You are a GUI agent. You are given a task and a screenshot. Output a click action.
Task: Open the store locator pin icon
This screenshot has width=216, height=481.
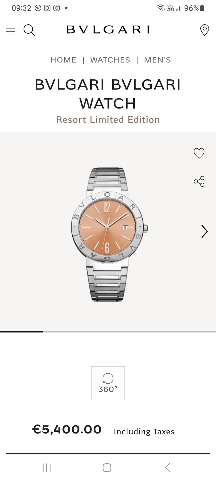[205, 30]
